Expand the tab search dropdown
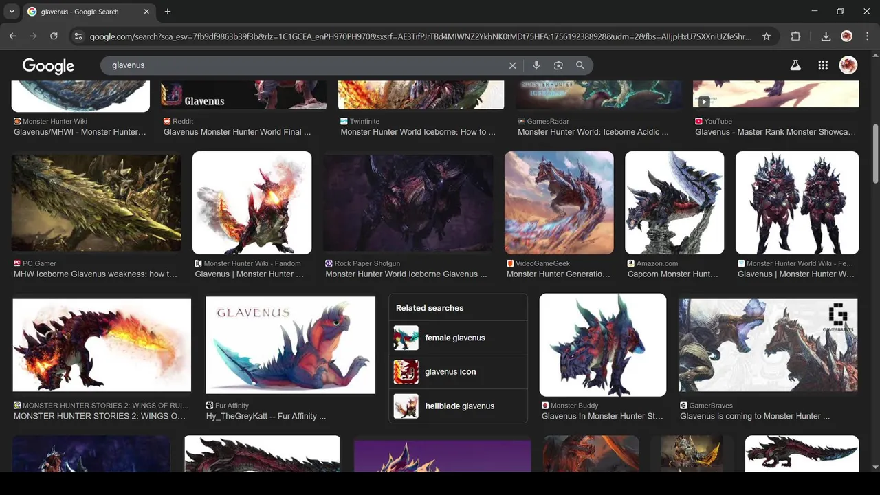The height and width of the screenshot is (495, 880). coord(12,12)
